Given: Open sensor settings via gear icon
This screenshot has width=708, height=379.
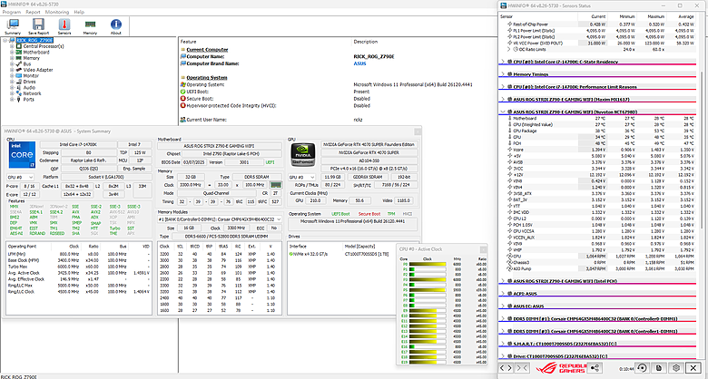Looking at the screenshot, I should pos(676,368).
